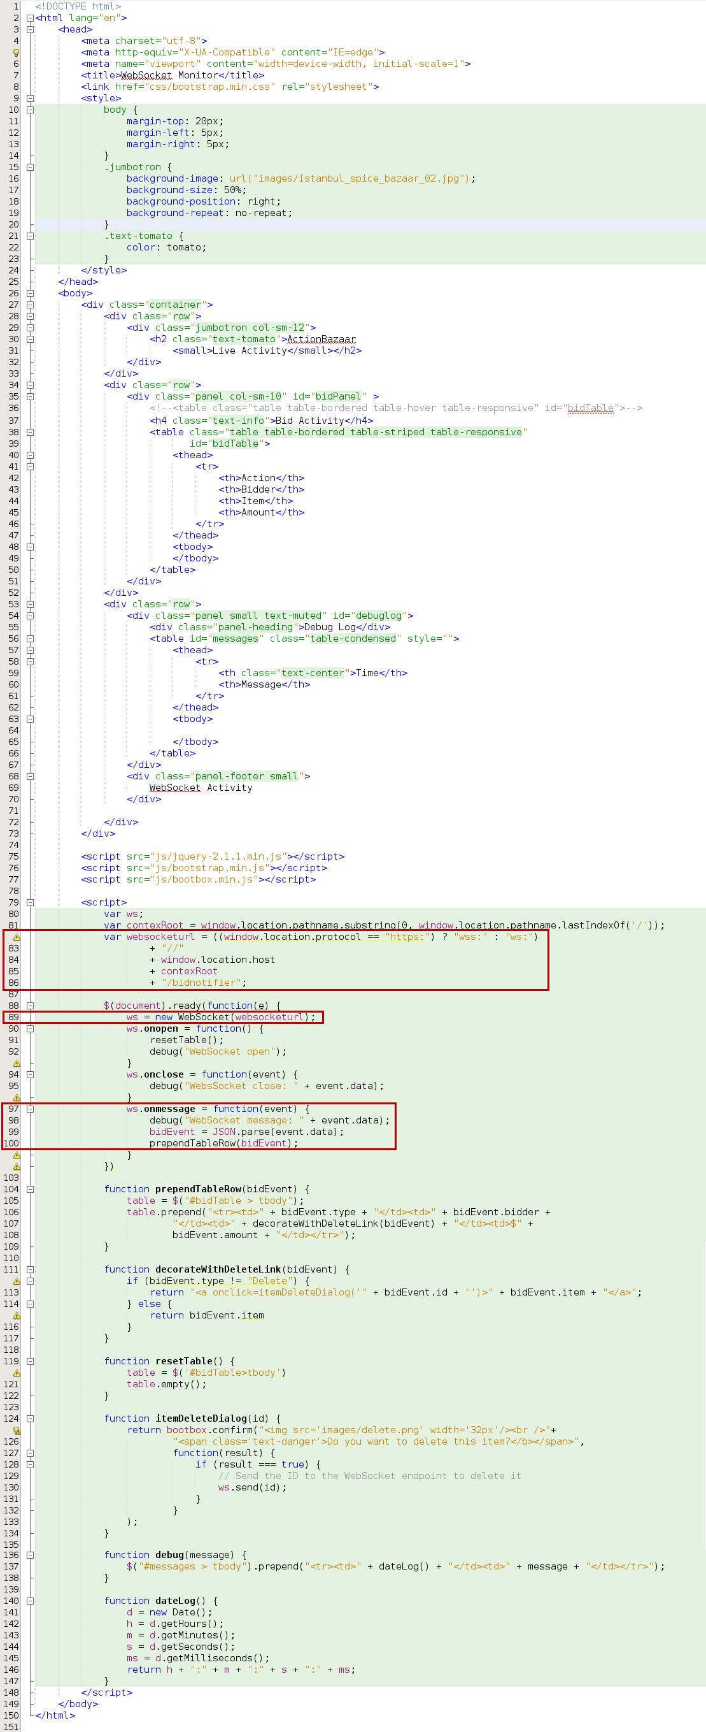Viewport: 706px width, 1732px height.
Task: Click the 'ActionBazaar' heading text on line 30
Action: point(321,340)
